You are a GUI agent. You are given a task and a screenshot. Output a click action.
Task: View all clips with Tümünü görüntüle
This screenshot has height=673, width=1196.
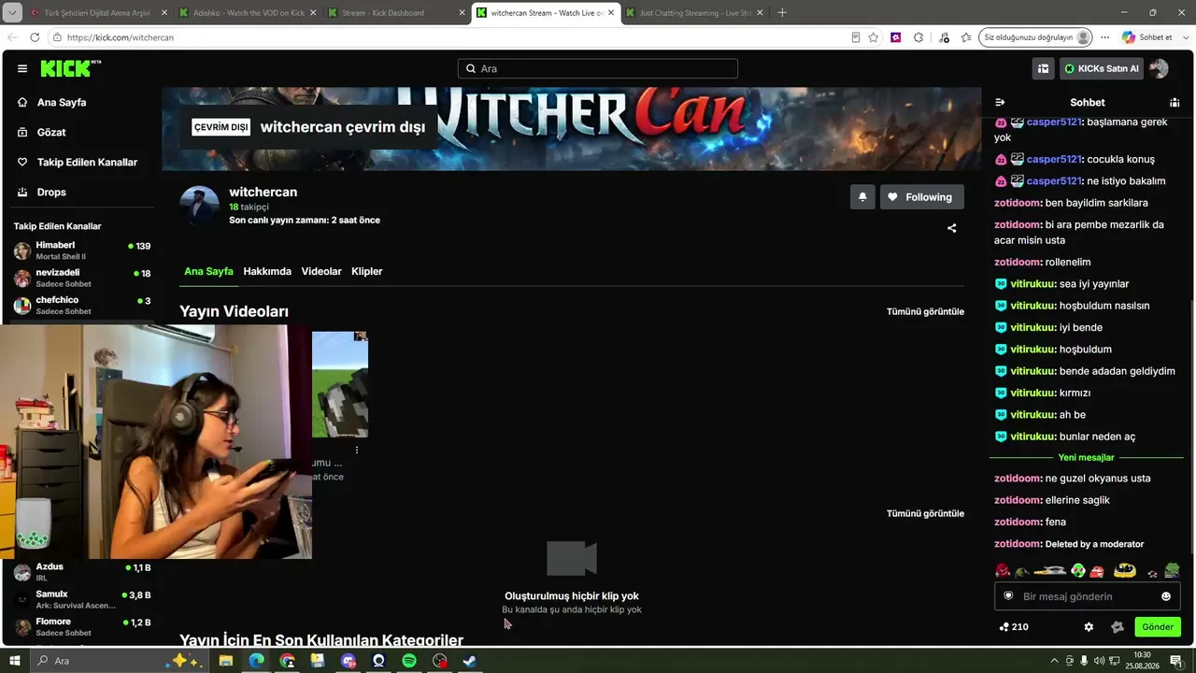click(x=925, y=513)
